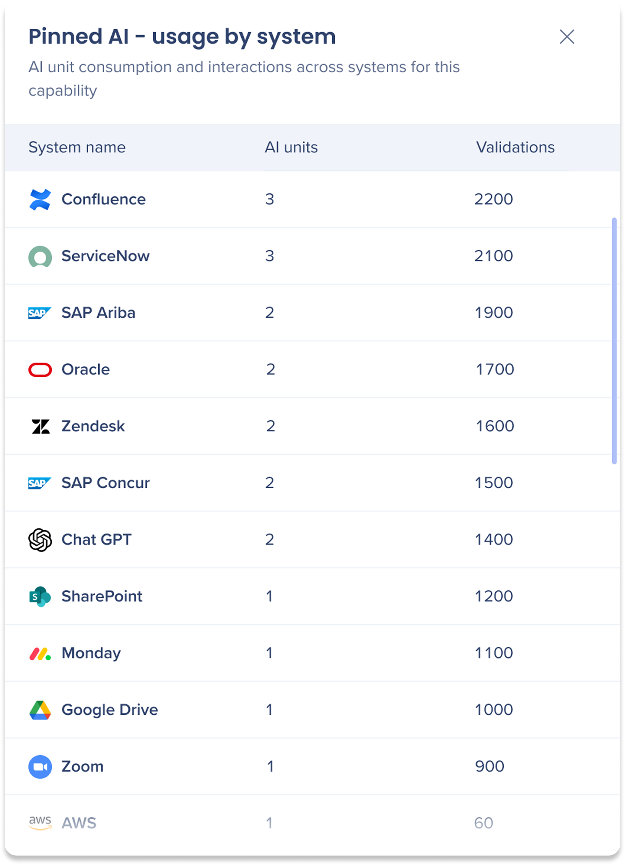The height and width of the screenshot is (865, 625).
Task: Click Monday's validations value 1100
Action: [x=494, y=653]
